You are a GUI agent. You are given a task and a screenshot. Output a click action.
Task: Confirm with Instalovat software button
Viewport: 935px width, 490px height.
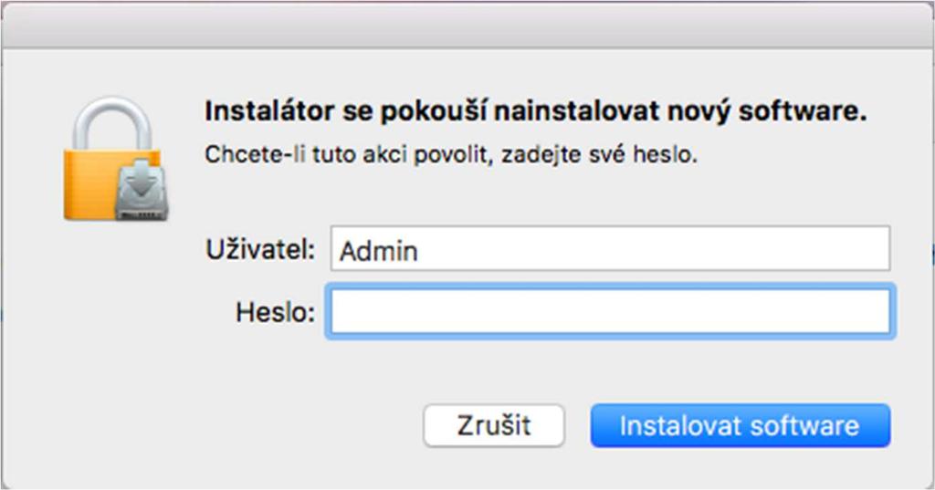[x=740, y=425]
